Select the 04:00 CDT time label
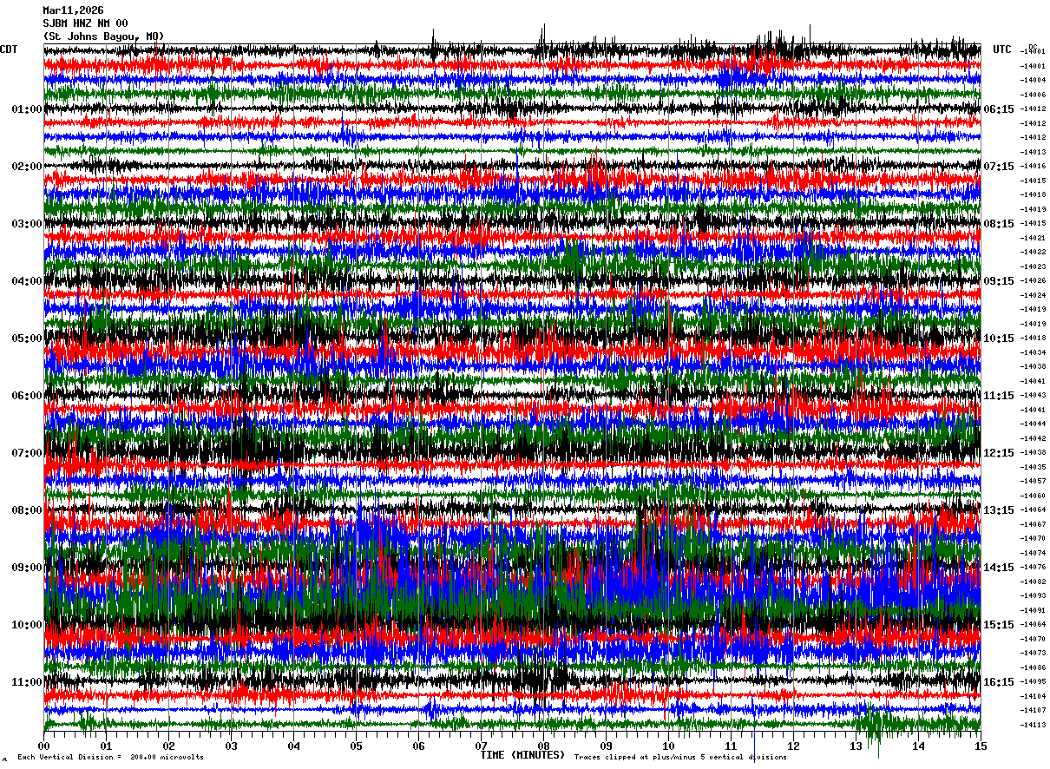This screenshot has width=1050, height=769. point(27,281)
